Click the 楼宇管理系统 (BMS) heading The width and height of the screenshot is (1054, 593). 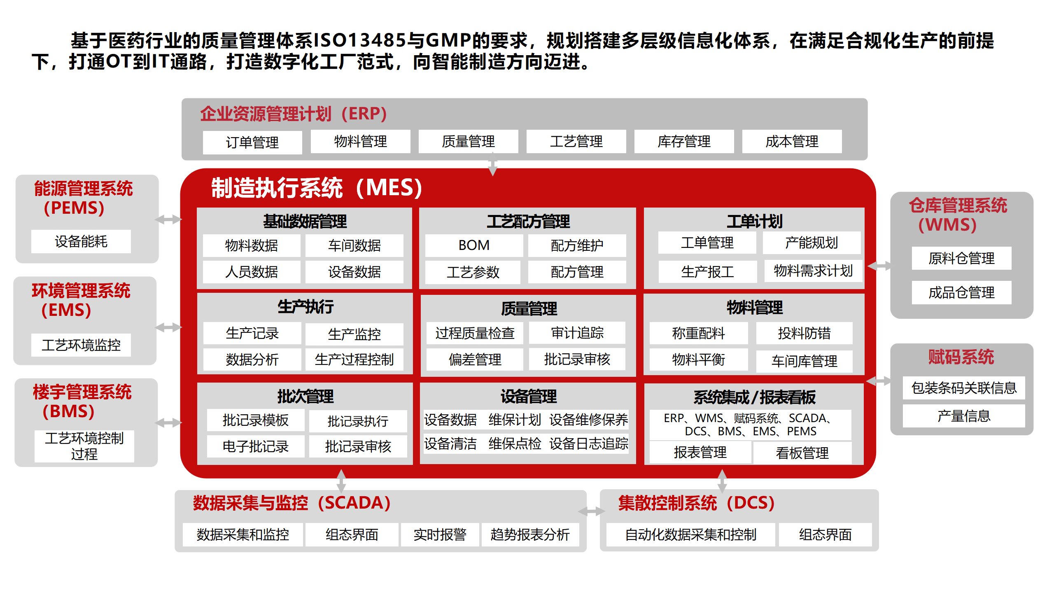tap(82, 402)
